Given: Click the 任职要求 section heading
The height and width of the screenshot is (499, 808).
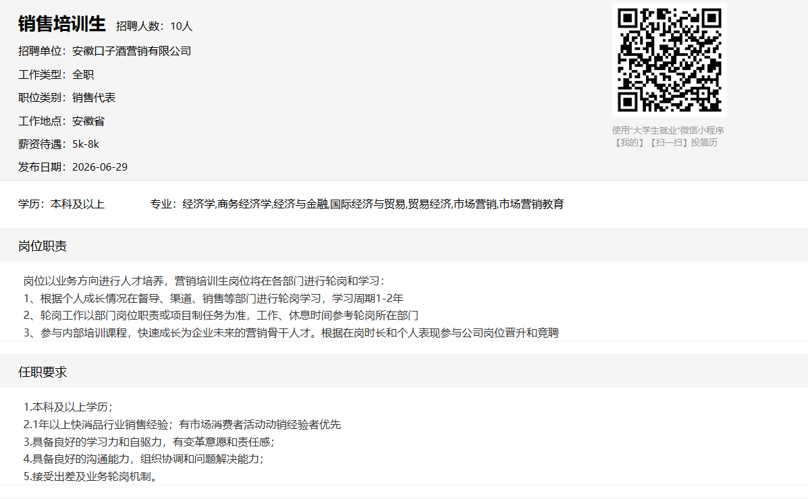Looking at the screenshot, I should [x=43, y=372].
